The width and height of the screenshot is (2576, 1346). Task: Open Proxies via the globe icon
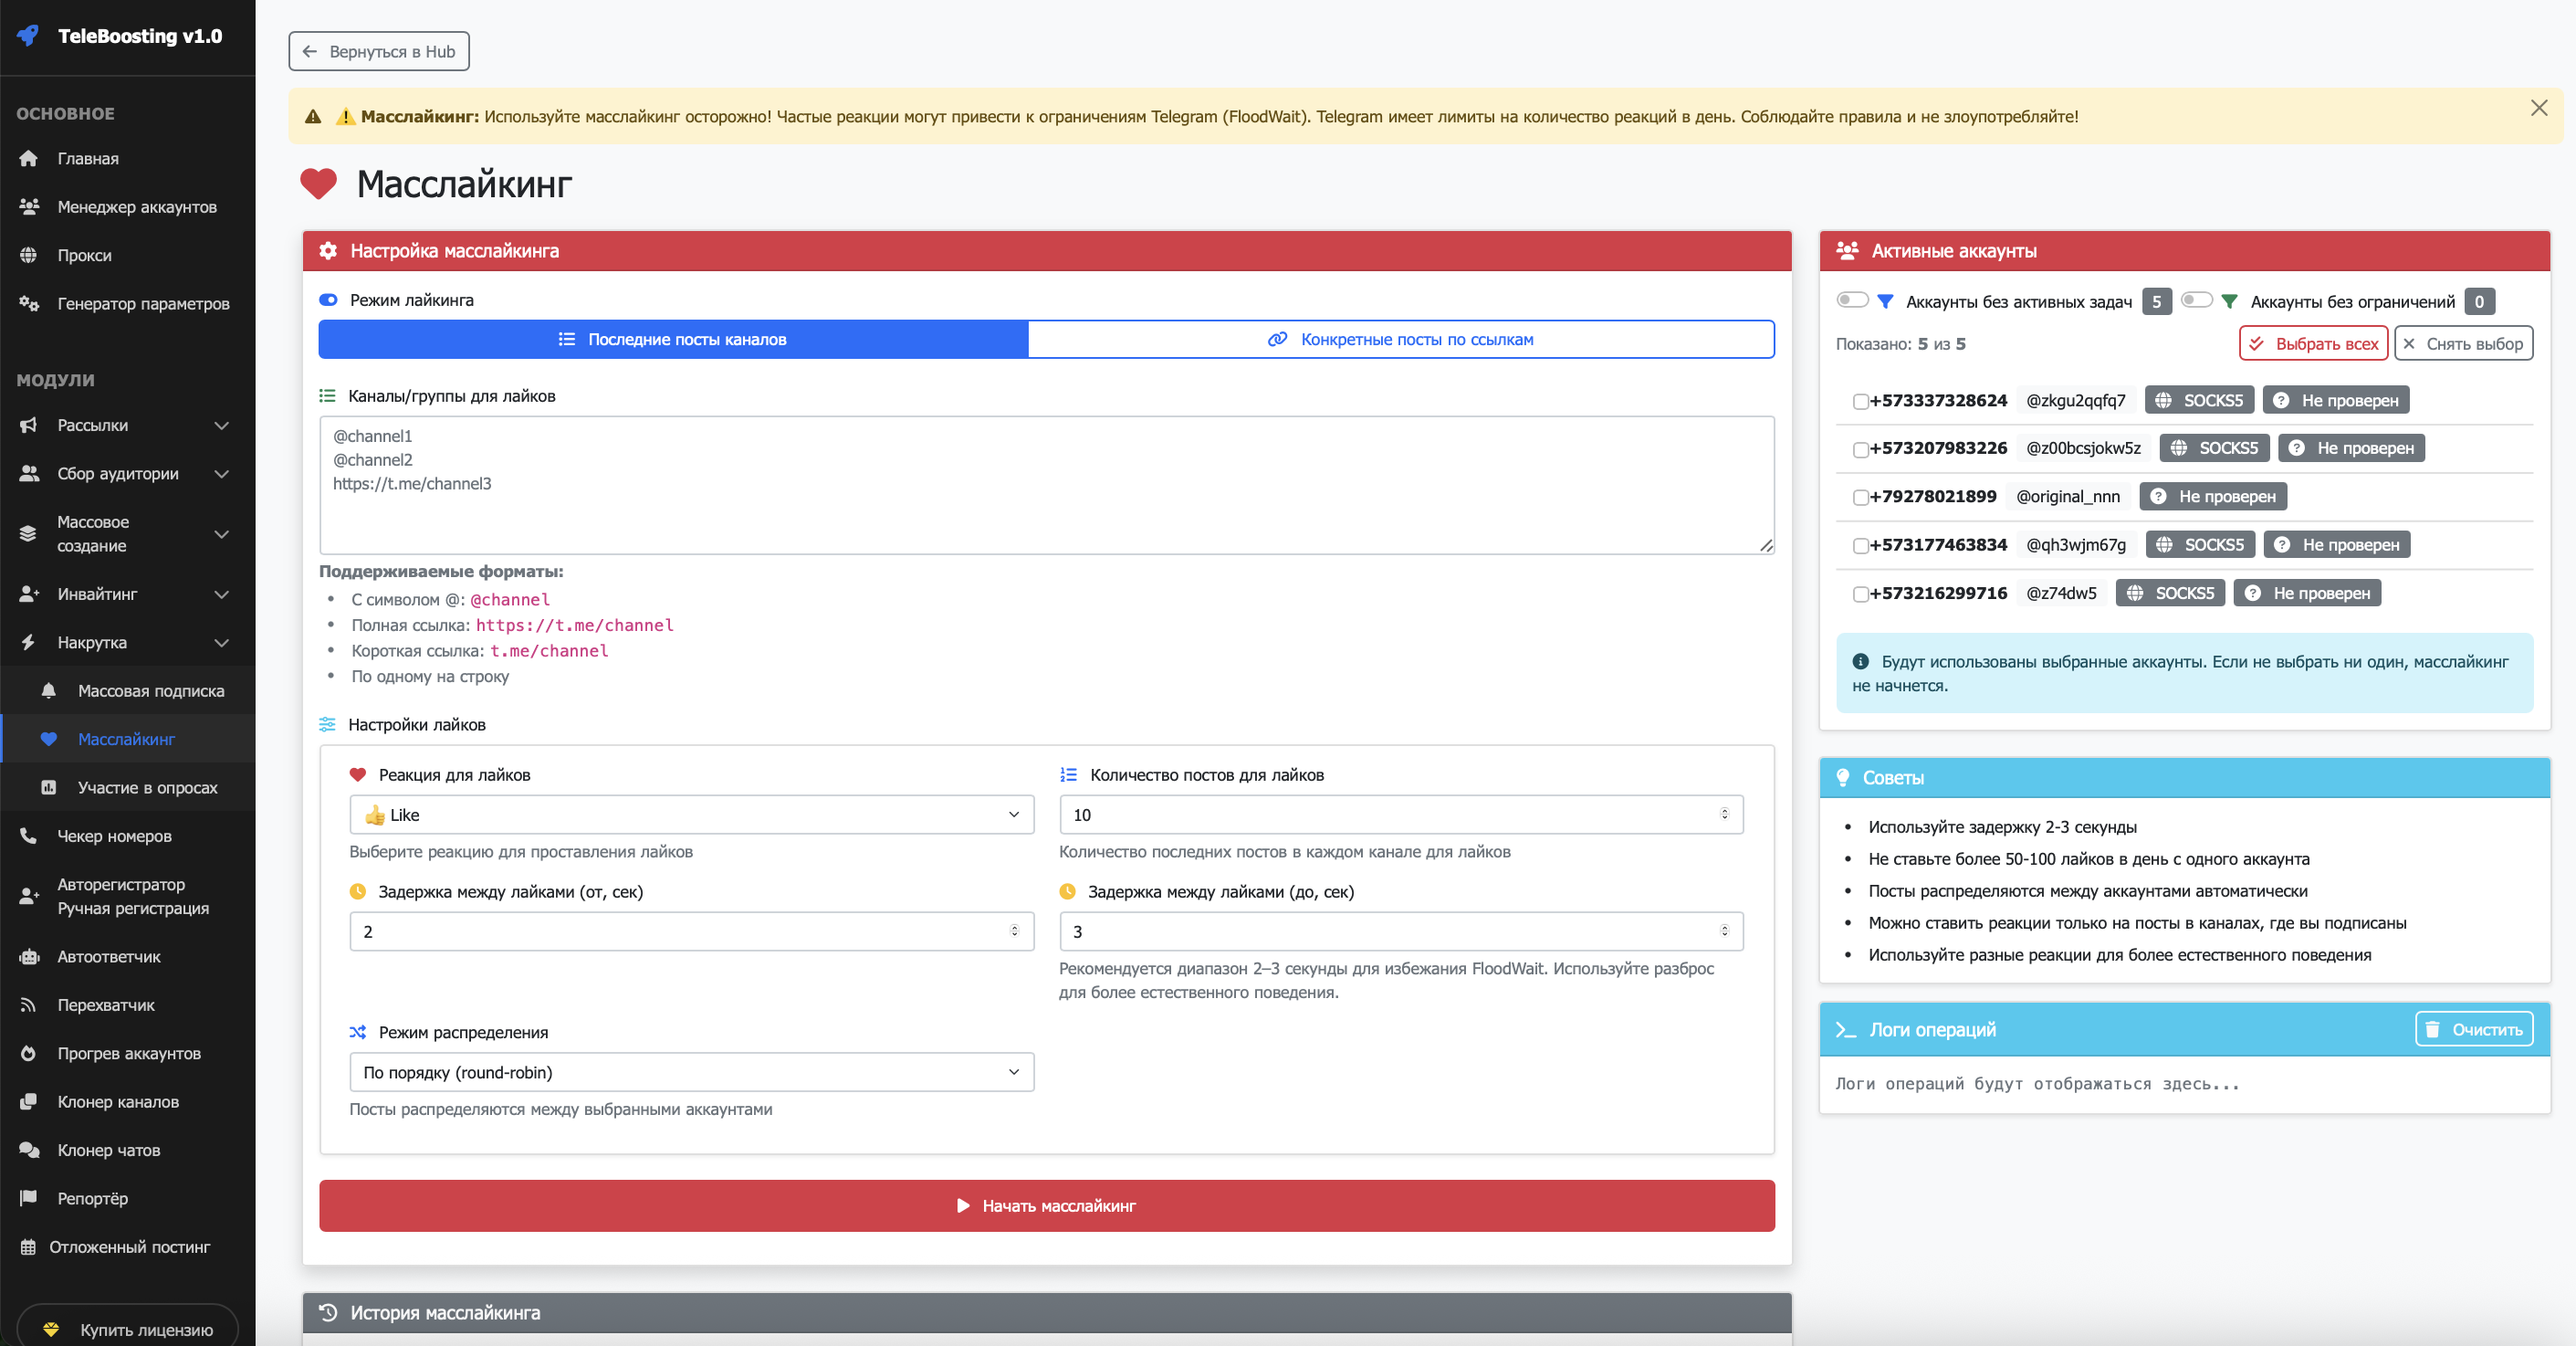tap(28, 255)
